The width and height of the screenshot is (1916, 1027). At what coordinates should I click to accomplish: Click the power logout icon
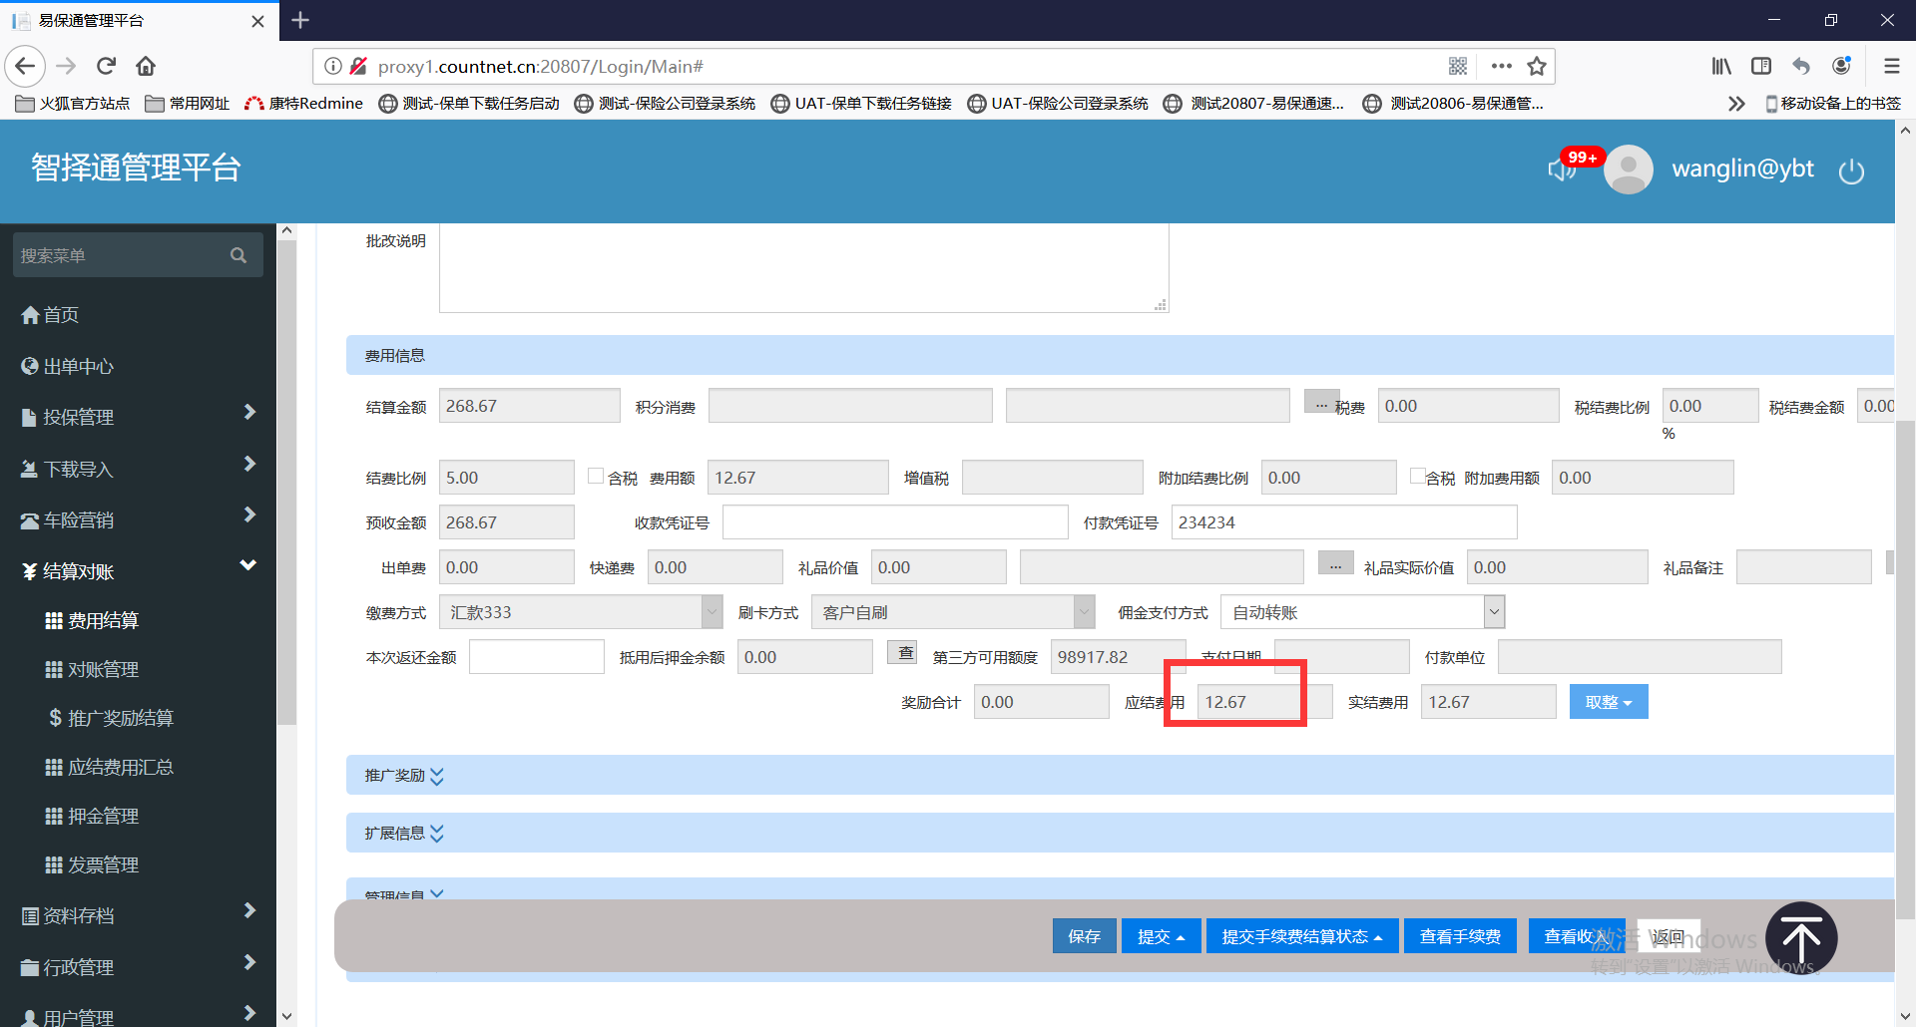point(1851,171)
